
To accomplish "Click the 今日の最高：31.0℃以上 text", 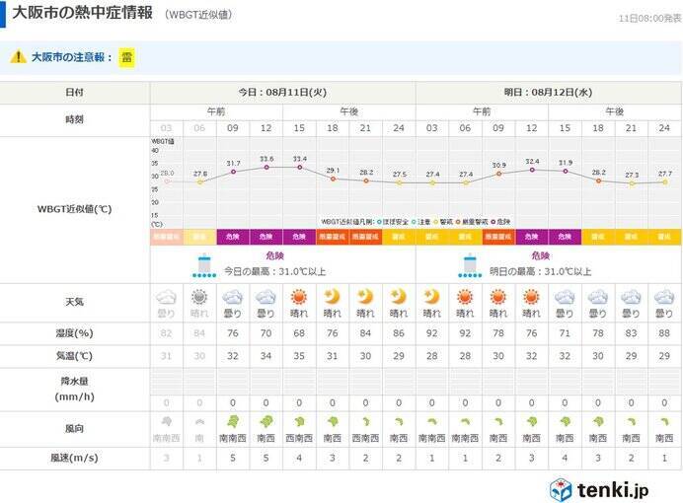I will 274,271.
